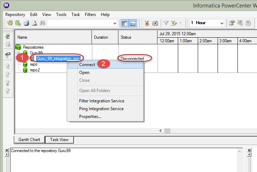Click the binoculars Find icon
The height and width of the screenshot is (172, 257).
43,23
